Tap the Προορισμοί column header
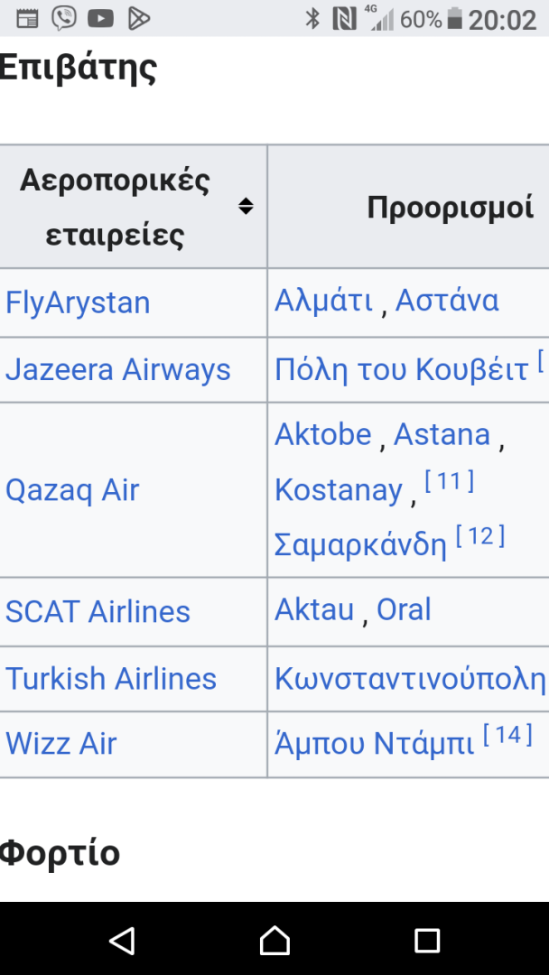This screenshot has width=549, height=975. click(450, 207)
